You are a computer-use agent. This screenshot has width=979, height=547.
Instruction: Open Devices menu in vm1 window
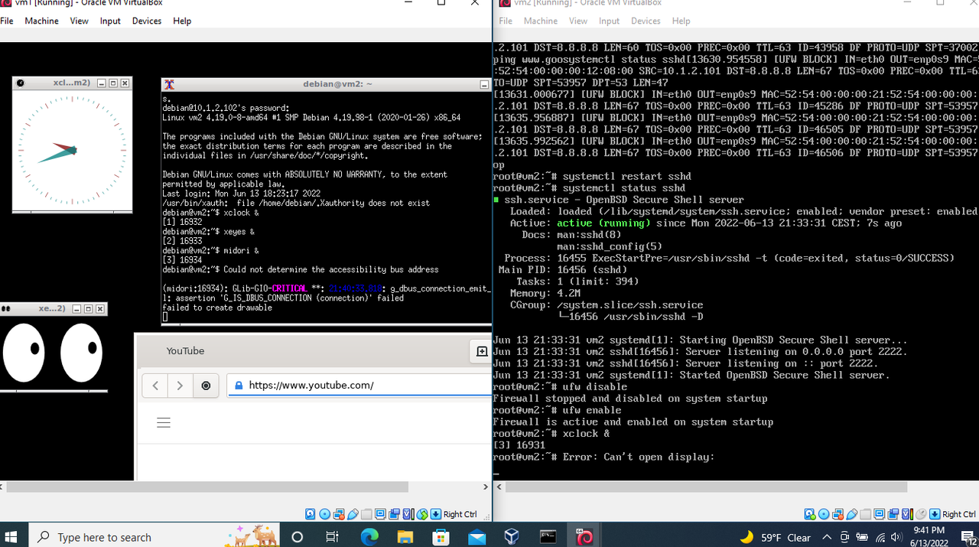[147, 21]
